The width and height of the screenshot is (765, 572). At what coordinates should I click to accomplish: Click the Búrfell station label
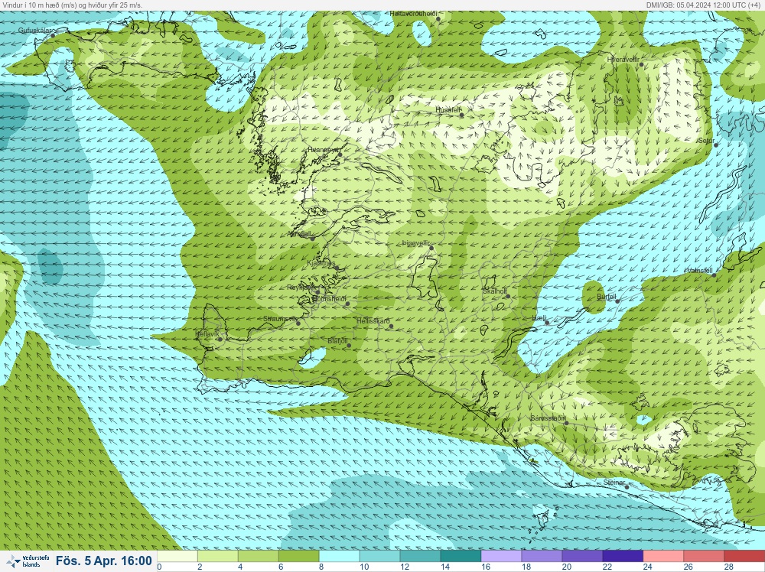[x=607, y=297]
